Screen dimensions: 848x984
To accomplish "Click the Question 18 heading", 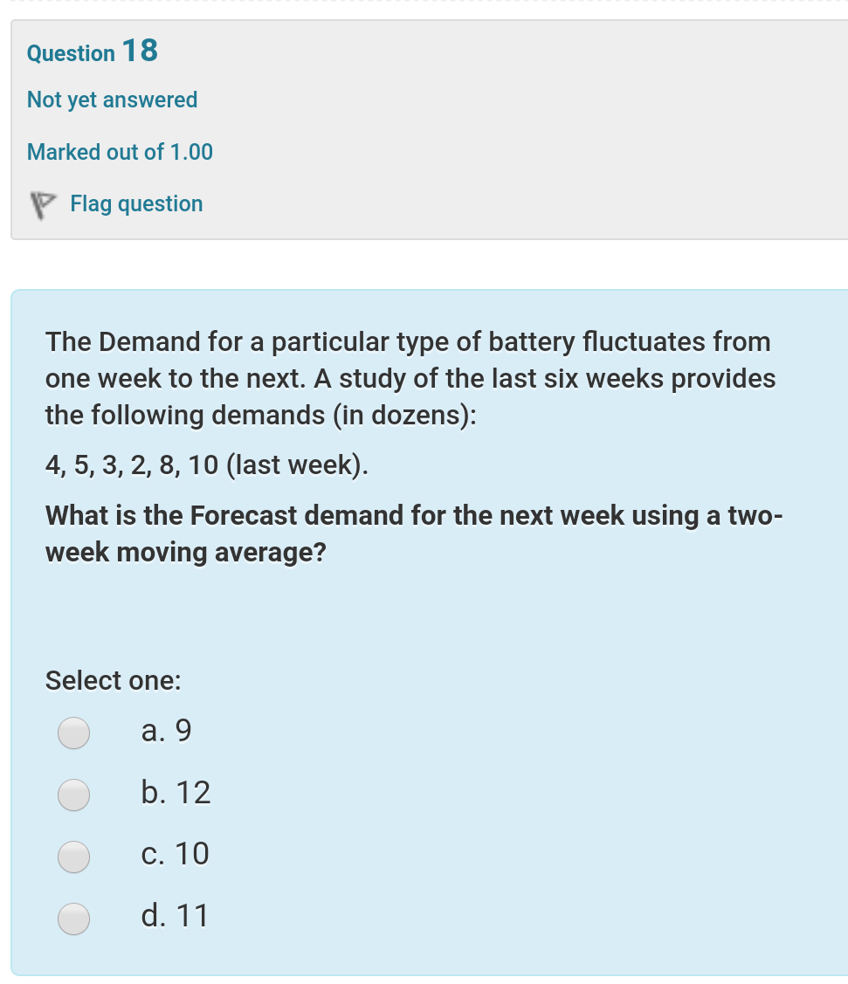I will 91,51.
